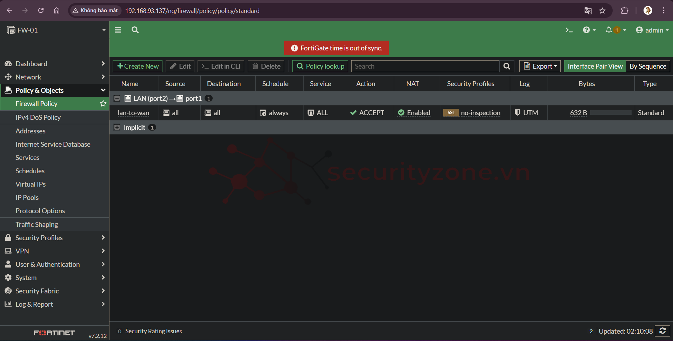
Task: Click the Enabled NAT status on lan-to-wan
Action: (x=414, y=113)
